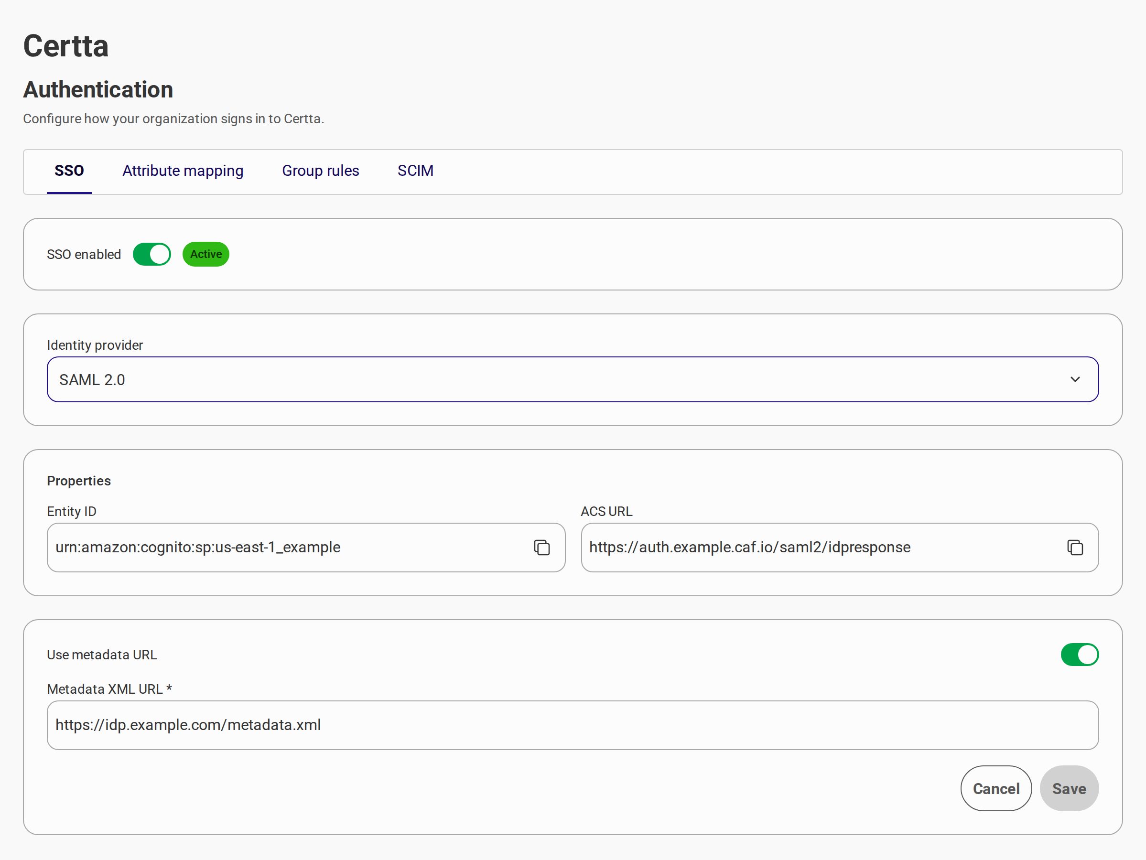This screenshot has width=1146, height=860.
Task: Focus the Metadata XML URL field
Action: pyautogui.click(x=573, y=725)
